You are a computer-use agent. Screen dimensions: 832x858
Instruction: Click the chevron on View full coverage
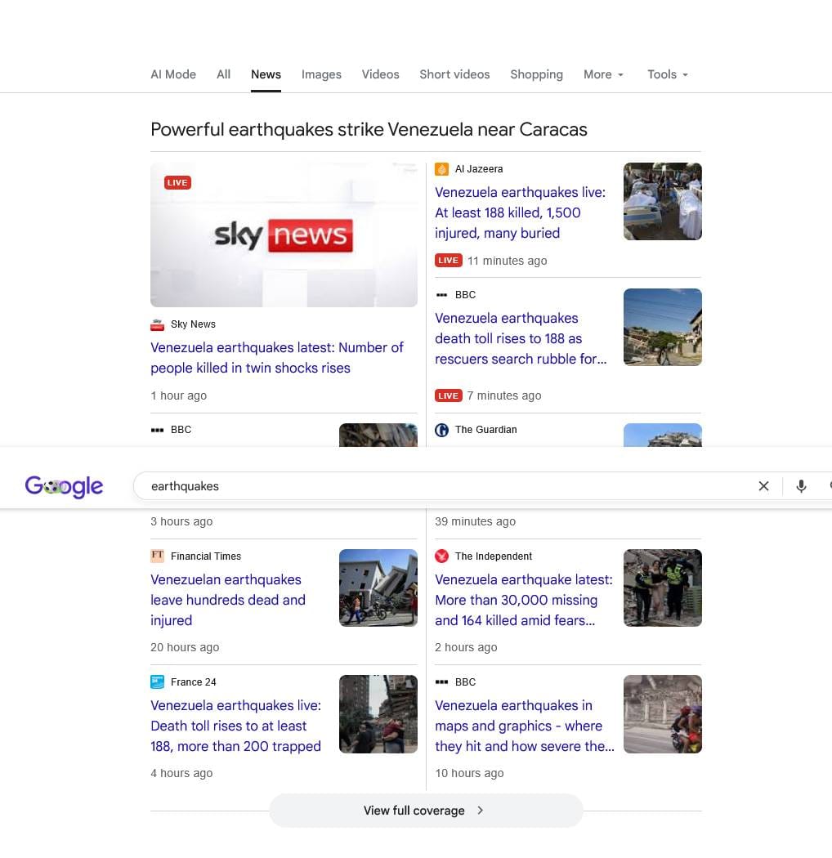pyautogui.click(x=481, y=811)
